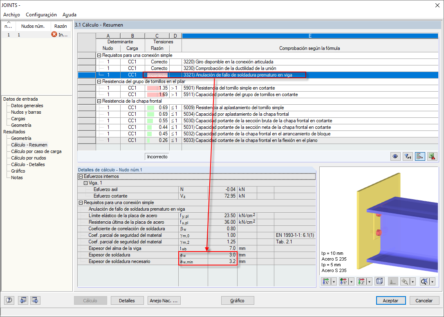Click the zoom magnifier tool icon
The image size is (444, 317).
tap(405, 281)
